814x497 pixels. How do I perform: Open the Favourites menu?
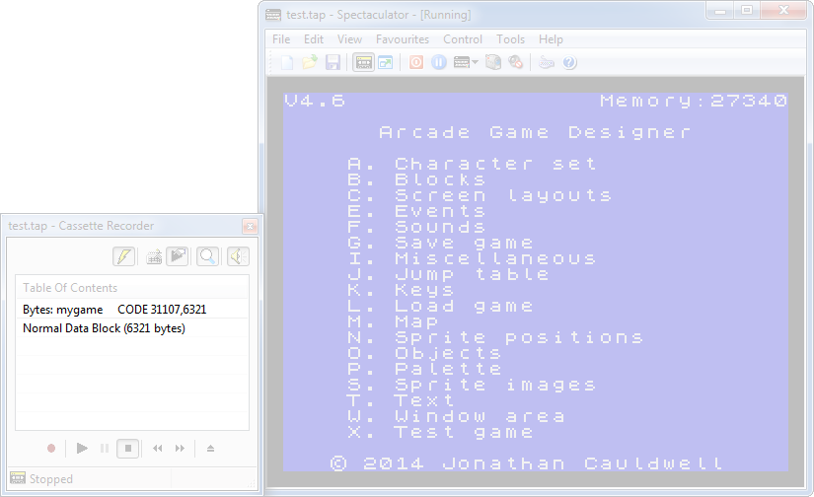coord(403,39)
